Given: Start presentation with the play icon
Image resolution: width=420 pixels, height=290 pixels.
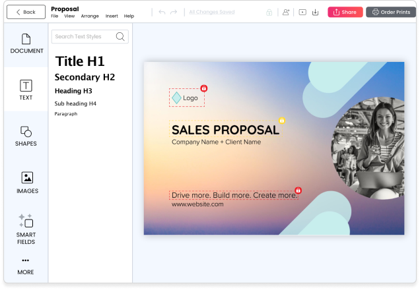Looking at the screenshot, I should click(302, 12).
